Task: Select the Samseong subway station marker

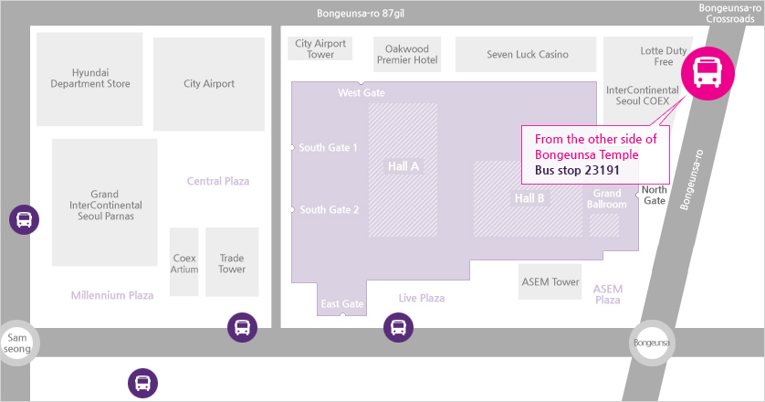Action: pos(16,343)
